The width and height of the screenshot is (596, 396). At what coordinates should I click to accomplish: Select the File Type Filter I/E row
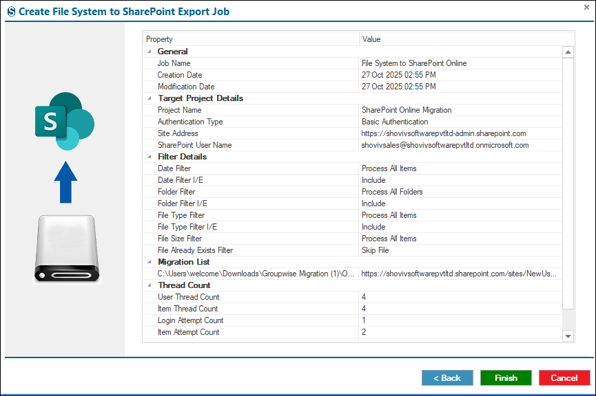[353, 227]
